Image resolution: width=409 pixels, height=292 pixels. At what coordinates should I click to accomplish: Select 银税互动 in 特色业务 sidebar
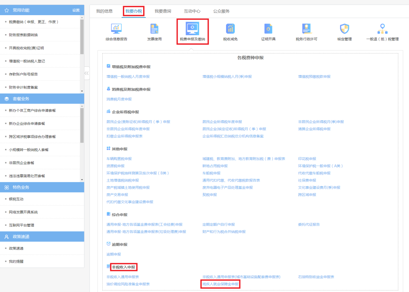[x=16, y=199]
